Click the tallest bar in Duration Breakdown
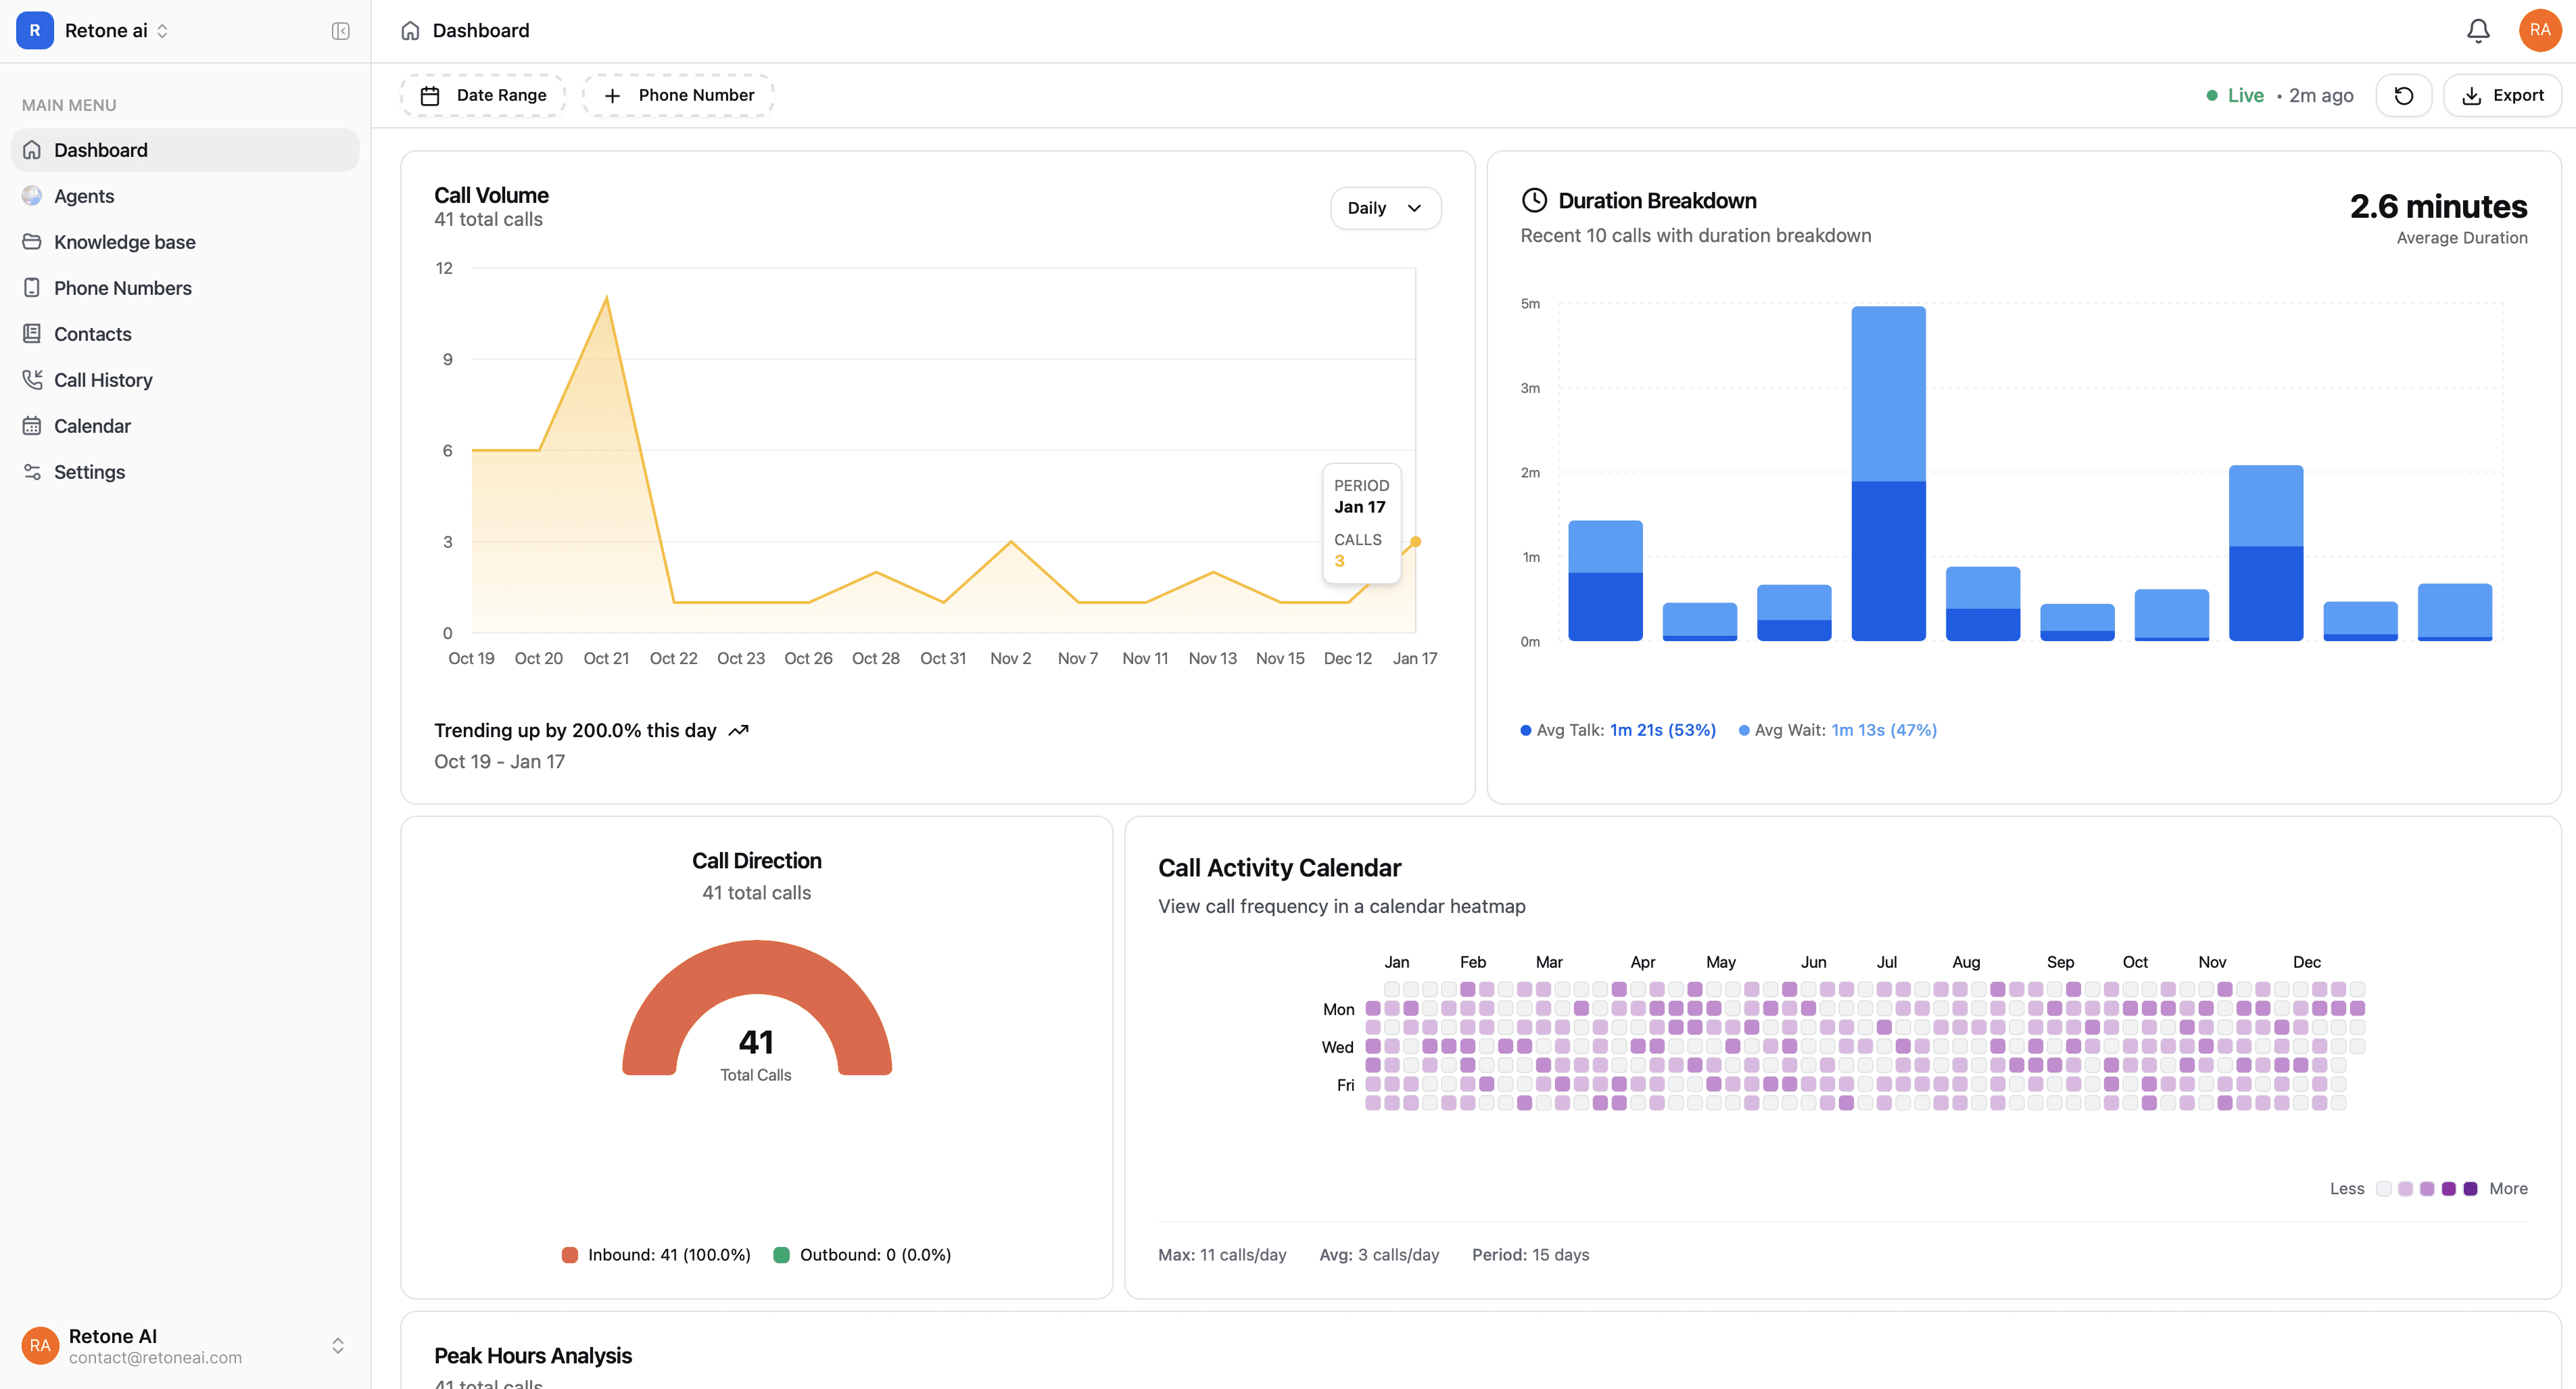 [x=1888, y=472]
